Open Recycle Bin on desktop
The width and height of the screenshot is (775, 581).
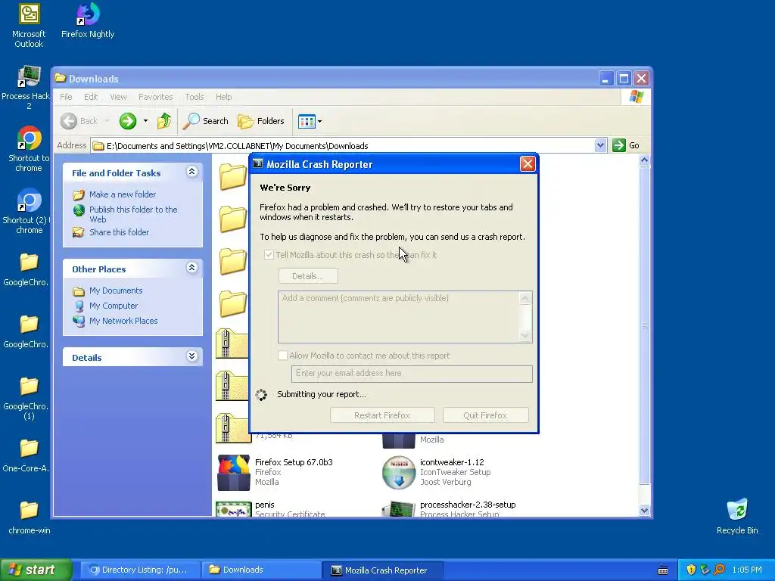click(737, 516)
